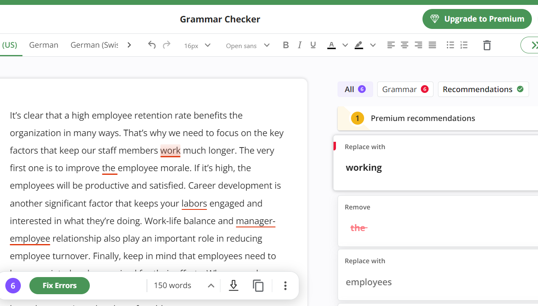Insert a bulleted list

pos(450,45)
